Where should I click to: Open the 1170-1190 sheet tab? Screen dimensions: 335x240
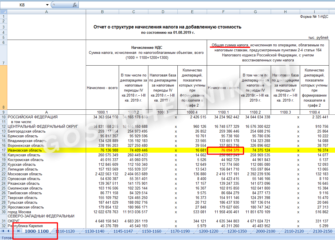(180, 231)
